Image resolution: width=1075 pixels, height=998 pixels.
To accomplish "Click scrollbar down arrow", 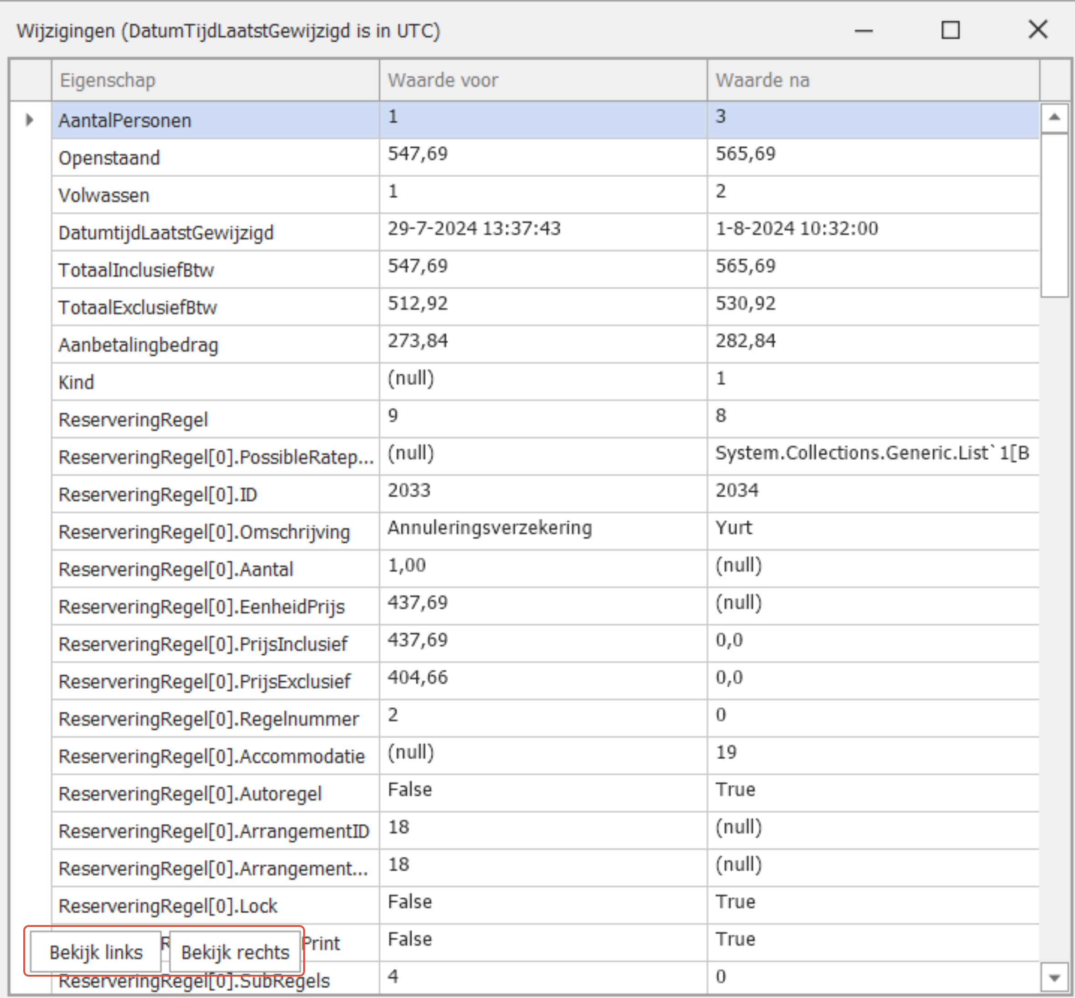I will 1054,977.
